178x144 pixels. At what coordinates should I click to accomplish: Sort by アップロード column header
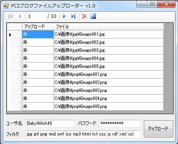pos(38,26)
